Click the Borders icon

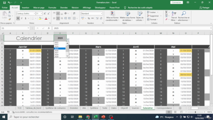click(33, 18)
